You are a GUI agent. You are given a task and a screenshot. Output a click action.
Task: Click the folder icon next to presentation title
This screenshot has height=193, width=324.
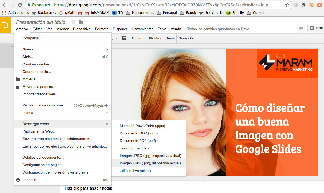coord(81,22)
